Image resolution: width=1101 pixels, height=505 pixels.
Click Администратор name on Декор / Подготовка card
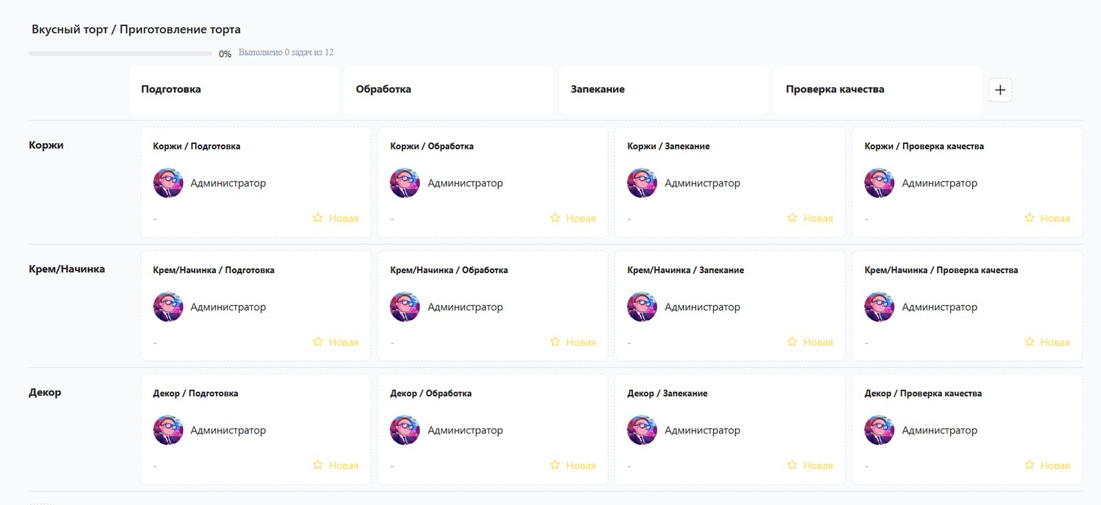tap(228, 431)
